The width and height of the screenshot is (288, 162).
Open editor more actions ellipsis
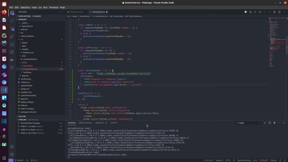point(284,12)
